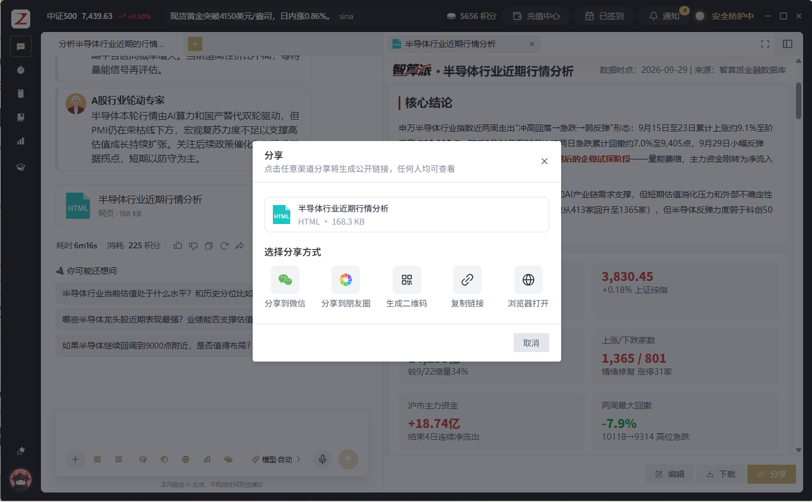Generate a QR code for sharing
Screen dimensions: 812x502
coord(406,287)
